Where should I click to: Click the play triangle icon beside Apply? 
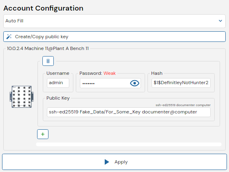(x=107, y=162)
